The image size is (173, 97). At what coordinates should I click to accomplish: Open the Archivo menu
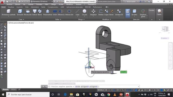pyautogui.click(x=10, y=4)
